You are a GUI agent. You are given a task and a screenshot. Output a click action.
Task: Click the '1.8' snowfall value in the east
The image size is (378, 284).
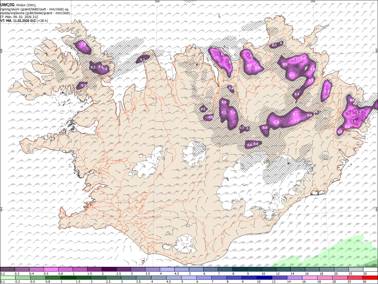[x=354, y=121]
